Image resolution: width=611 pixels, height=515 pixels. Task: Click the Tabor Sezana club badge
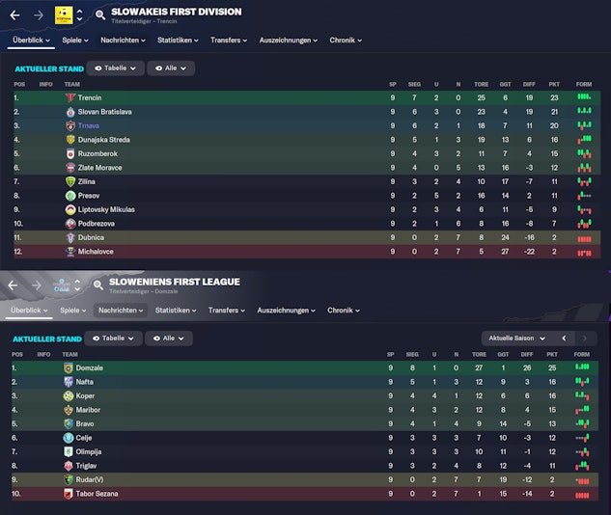point(69,494)
